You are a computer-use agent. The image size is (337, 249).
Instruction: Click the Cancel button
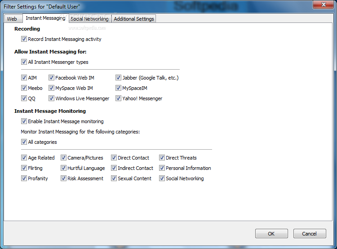(310, 234)
